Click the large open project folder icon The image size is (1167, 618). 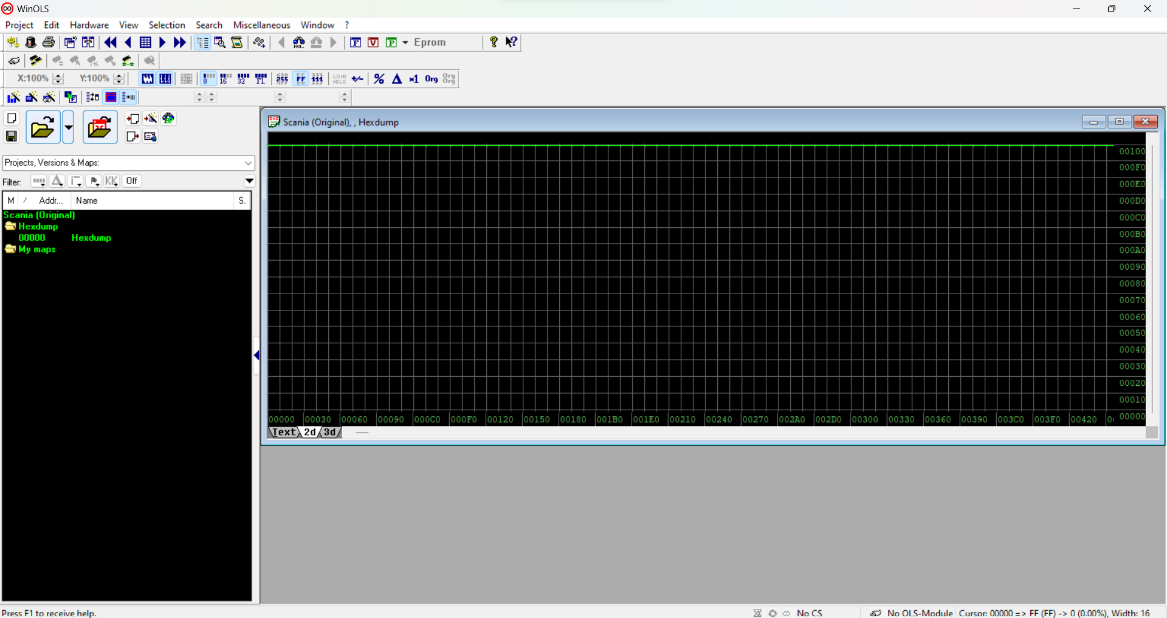(43, 128)
